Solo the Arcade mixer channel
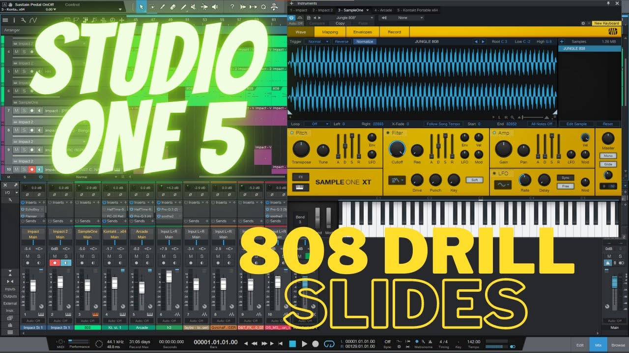 pos(147,256)
